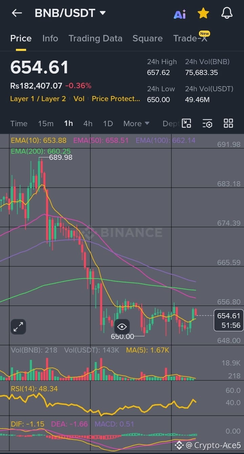Screen dimensions: 244x454
Task: Open chart drawing tools icon
Action: tap(186, 123)
